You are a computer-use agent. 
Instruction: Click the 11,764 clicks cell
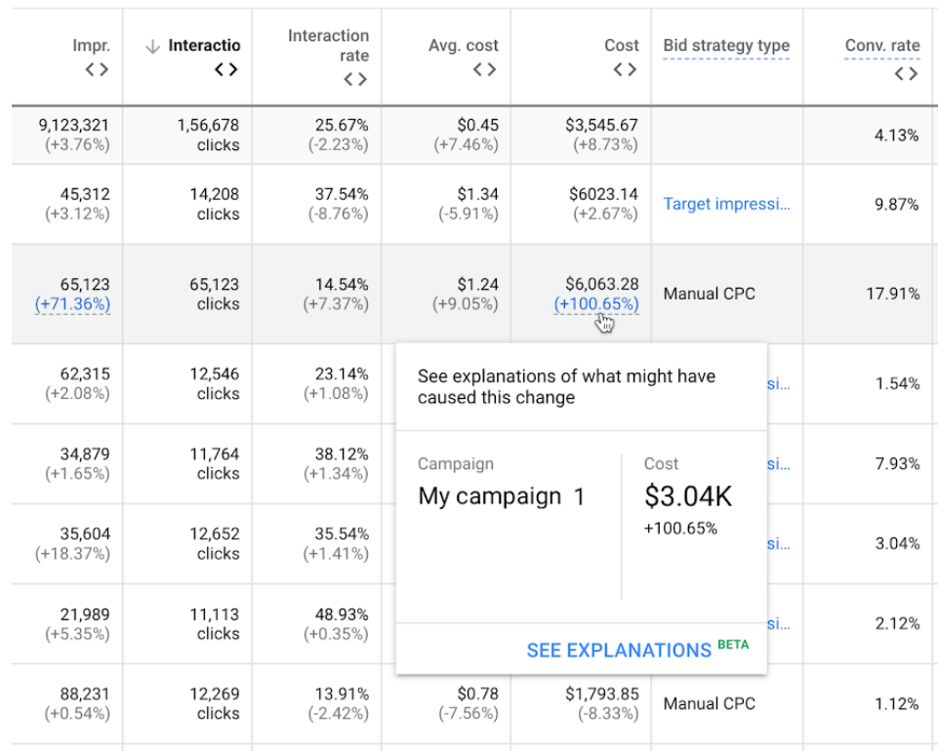214,463
